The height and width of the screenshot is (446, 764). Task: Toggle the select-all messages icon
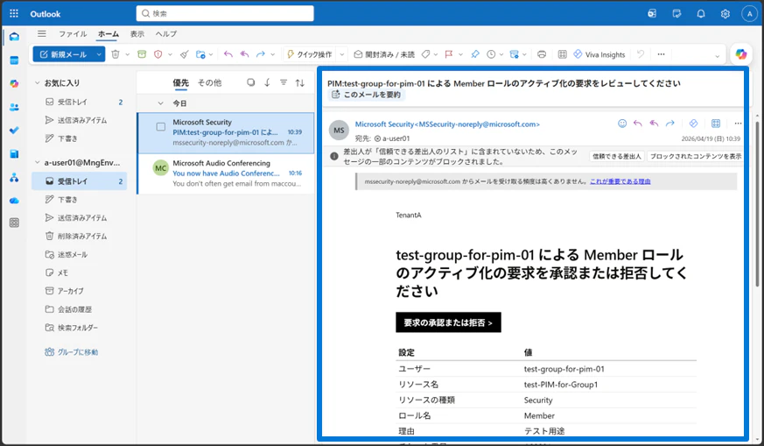pos(250,82)
